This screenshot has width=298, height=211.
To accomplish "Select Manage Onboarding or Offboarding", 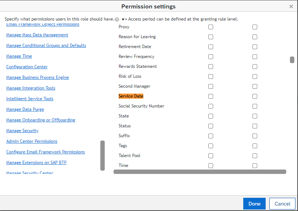I will (x=40, y=120).
